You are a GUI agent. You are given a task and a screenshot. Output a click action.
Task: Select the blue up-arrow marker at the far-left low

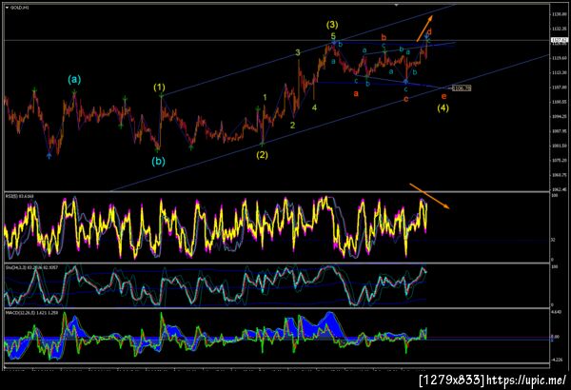point(49,155)
